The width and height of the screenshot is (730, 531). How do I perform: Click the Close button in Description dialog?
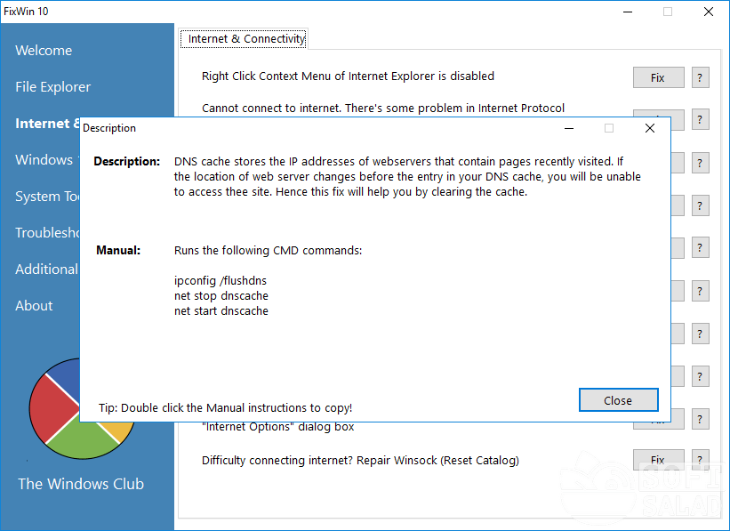click(618, 400)
